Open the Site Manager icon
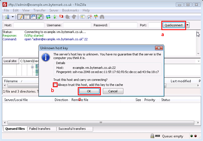 pyautogui.click(x=7, y=17)
